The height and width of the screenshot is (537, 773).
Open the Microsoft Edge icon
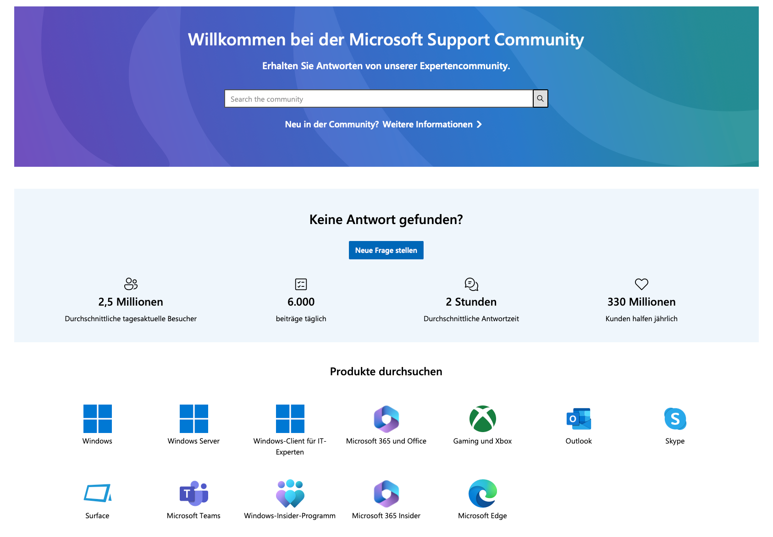pos(482,493)
